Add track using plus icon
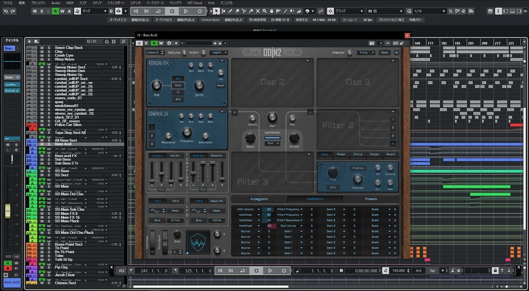Image resolution: width=529 pixels, height=291 pixels. pos(30,41)
